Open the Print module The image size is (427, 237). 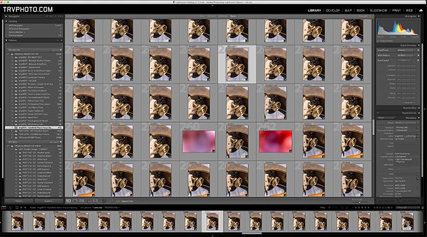tap(396, 10)
